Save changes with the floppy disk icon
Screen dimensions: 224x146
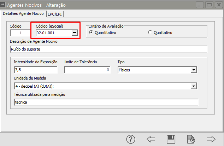(171, 139)
